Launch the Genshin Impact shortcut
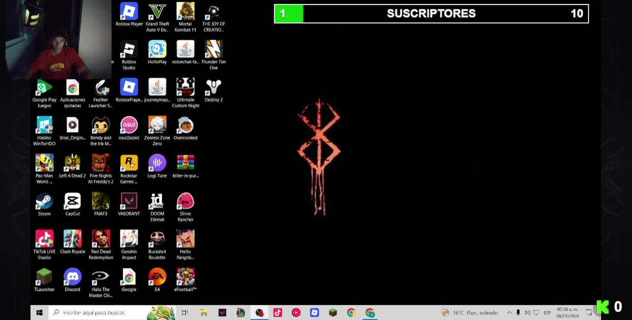 129,245
